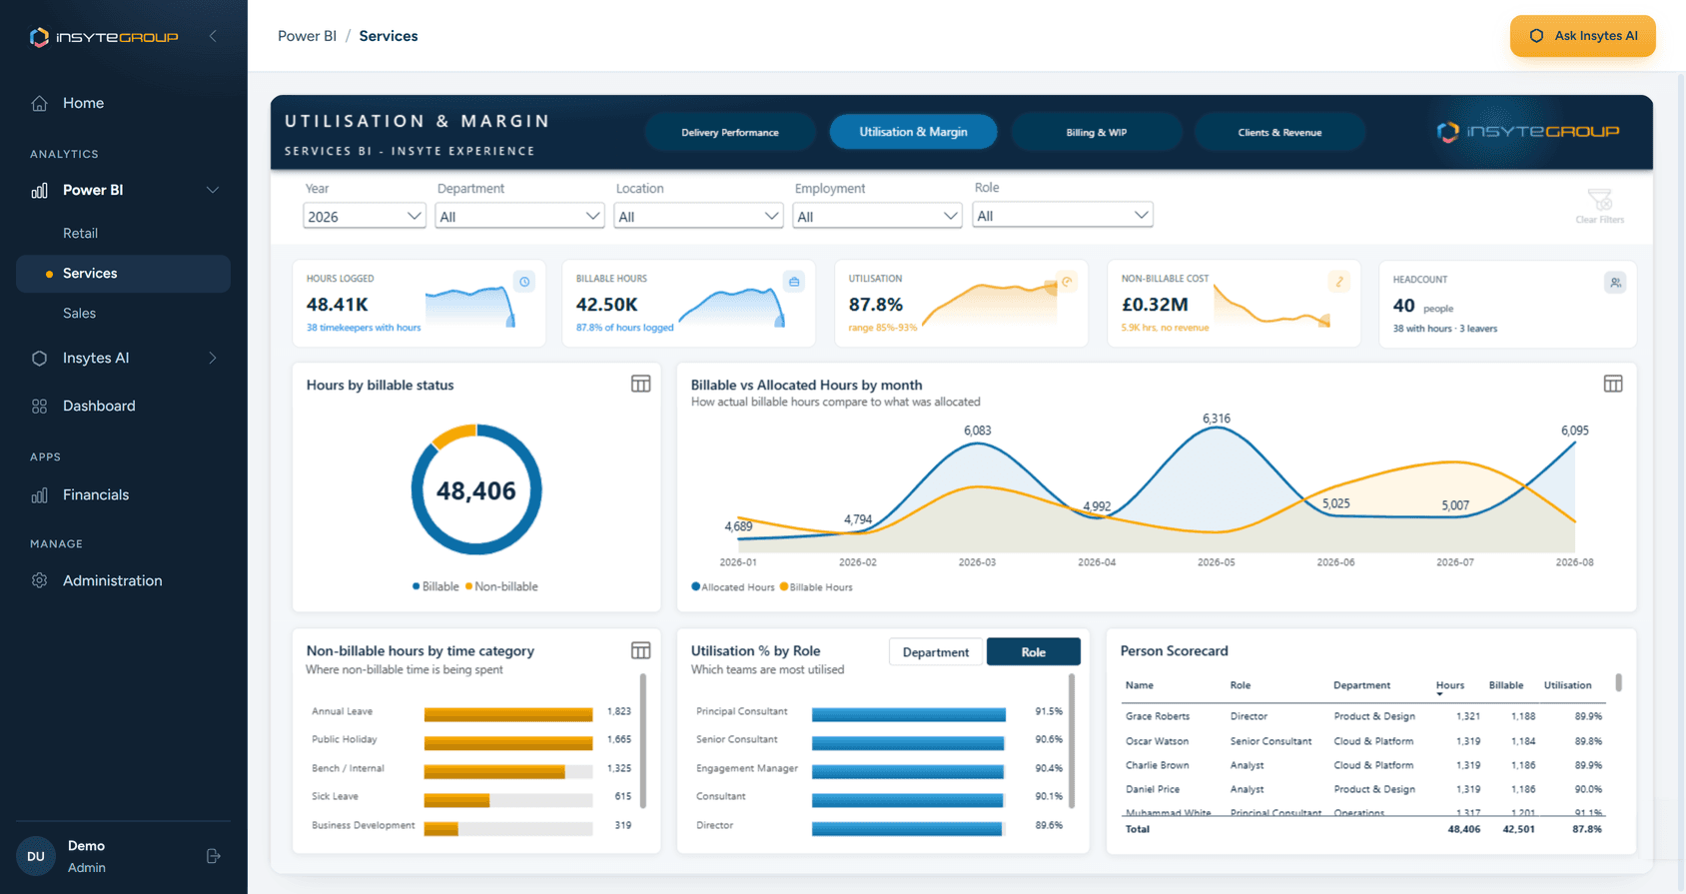Show table view for Hours by billable status
This screenshot has width=1686, height=894.
tap(641, 384)
